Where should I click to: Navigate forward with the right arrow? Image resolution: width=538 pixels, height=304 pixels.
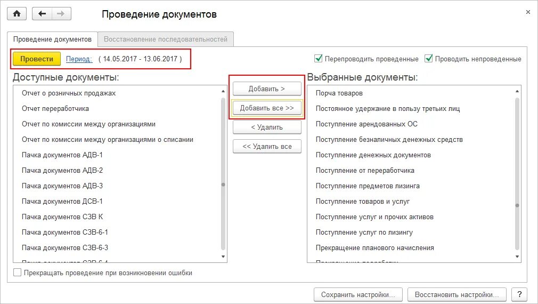coord(61,14)
